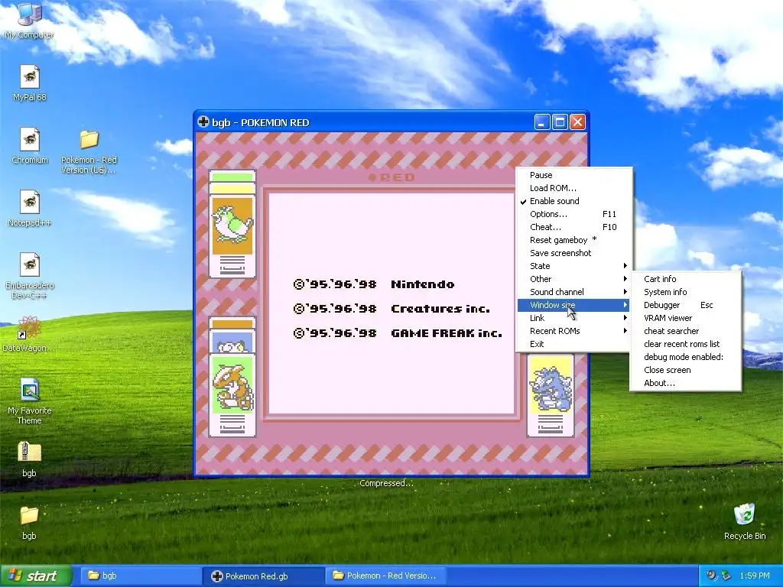This screenshot has width=783, height=587.
Task: Select the Embarcadero Dev-C++ desktop icon
Action: click(30, 275)
